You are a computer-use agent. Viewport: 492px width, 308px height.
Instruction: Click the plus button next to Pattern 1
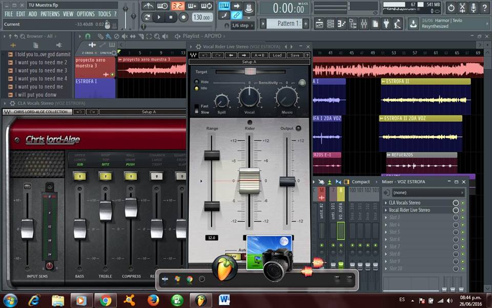[305, 24]
